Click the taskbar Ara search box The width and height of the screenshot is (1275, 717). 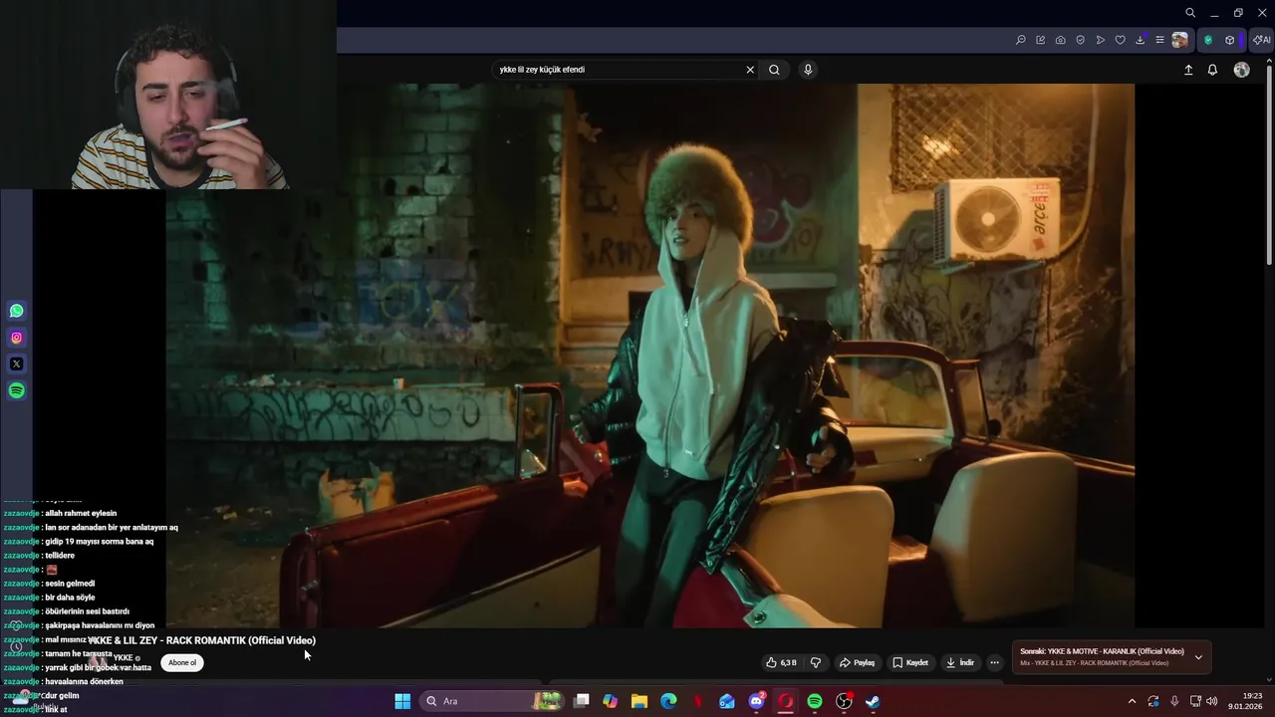(493, 701)
